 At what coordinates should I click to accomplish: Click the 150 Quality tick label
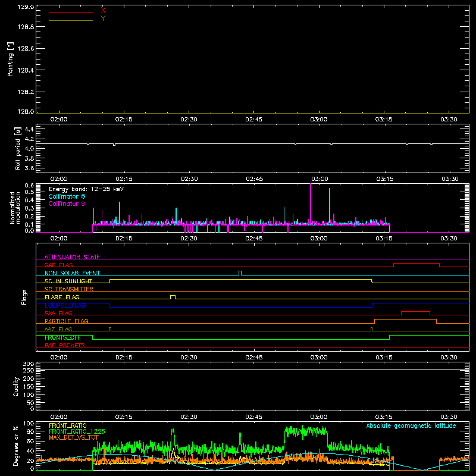coord(28,387)
